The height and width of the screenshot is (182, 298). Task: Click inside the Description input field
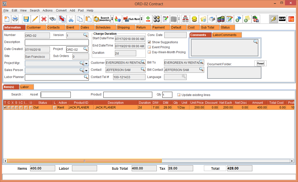(x=56, y=42)
